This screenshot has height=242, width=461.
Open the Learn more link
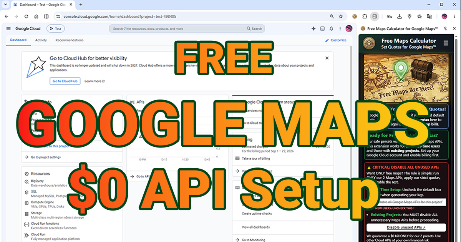[95, 81]
